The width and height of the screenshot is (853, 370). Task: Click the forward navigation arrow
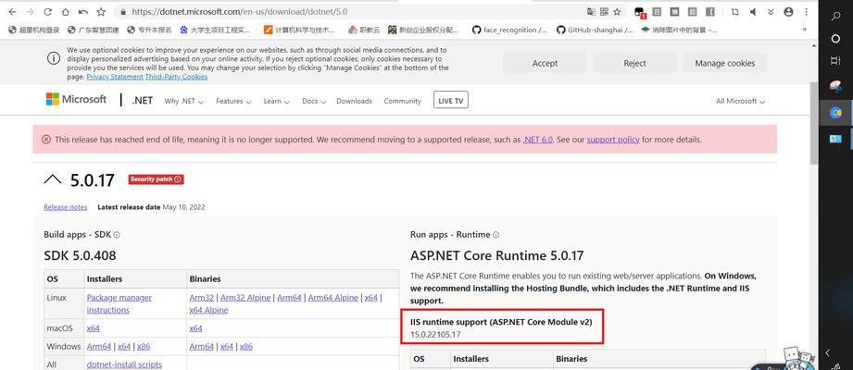30,11
